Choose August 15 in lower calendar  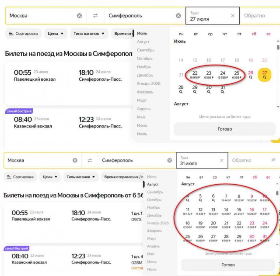pyautogui.click(x=239, y=211)
